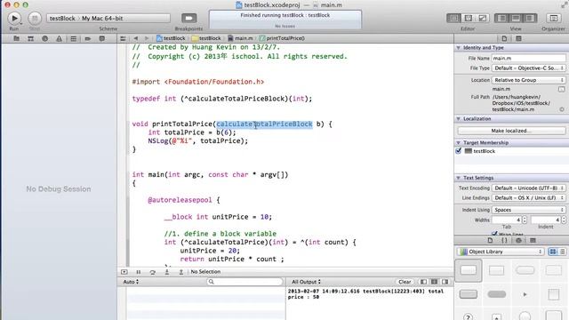Clear the console output
Screen dimensions: 569x320
tap(405, 282)
